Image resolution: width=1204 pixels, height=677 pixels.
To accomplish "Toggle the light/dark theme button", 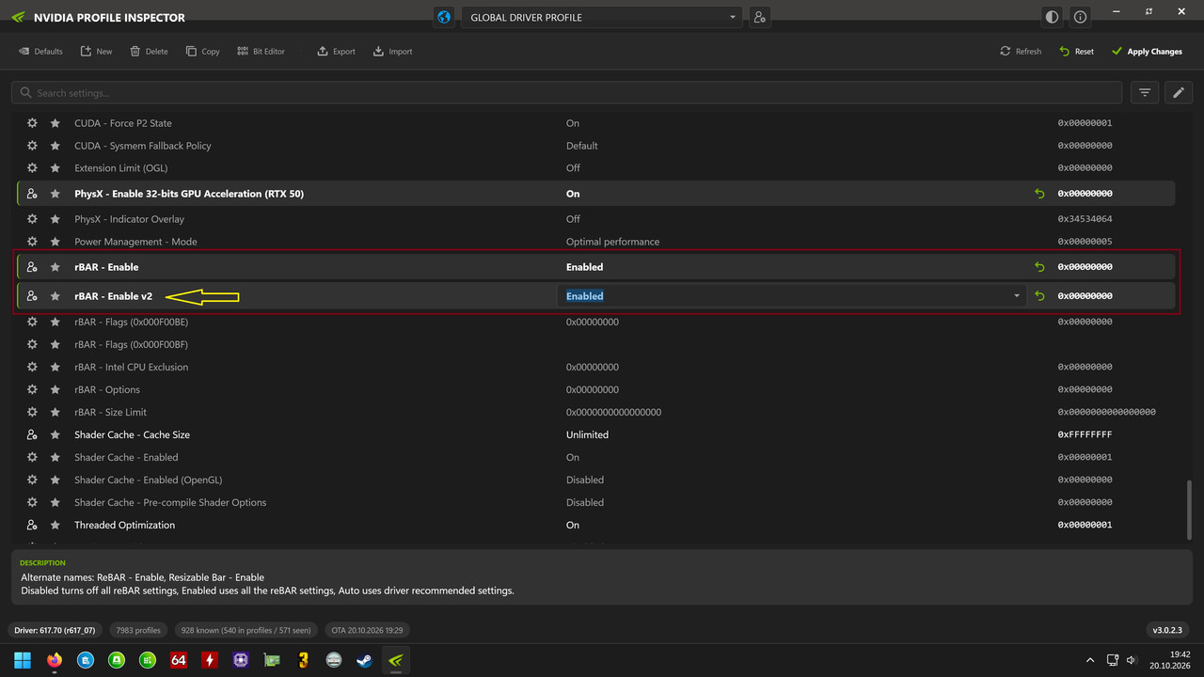I will click(x=1052, y=17).
